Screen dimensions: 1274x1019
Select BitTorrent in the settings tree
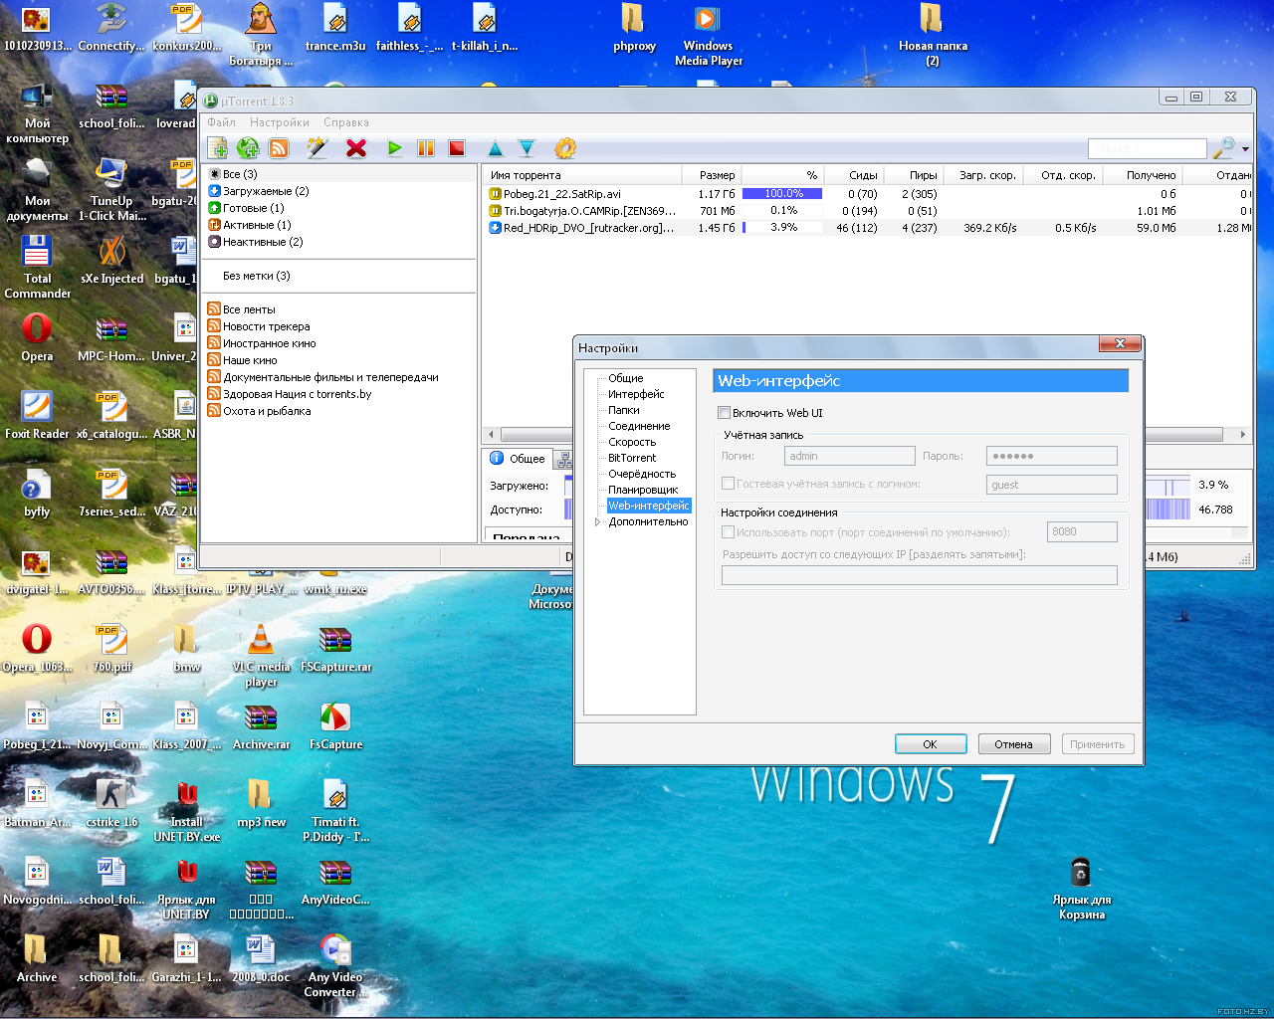pos(632,458)
